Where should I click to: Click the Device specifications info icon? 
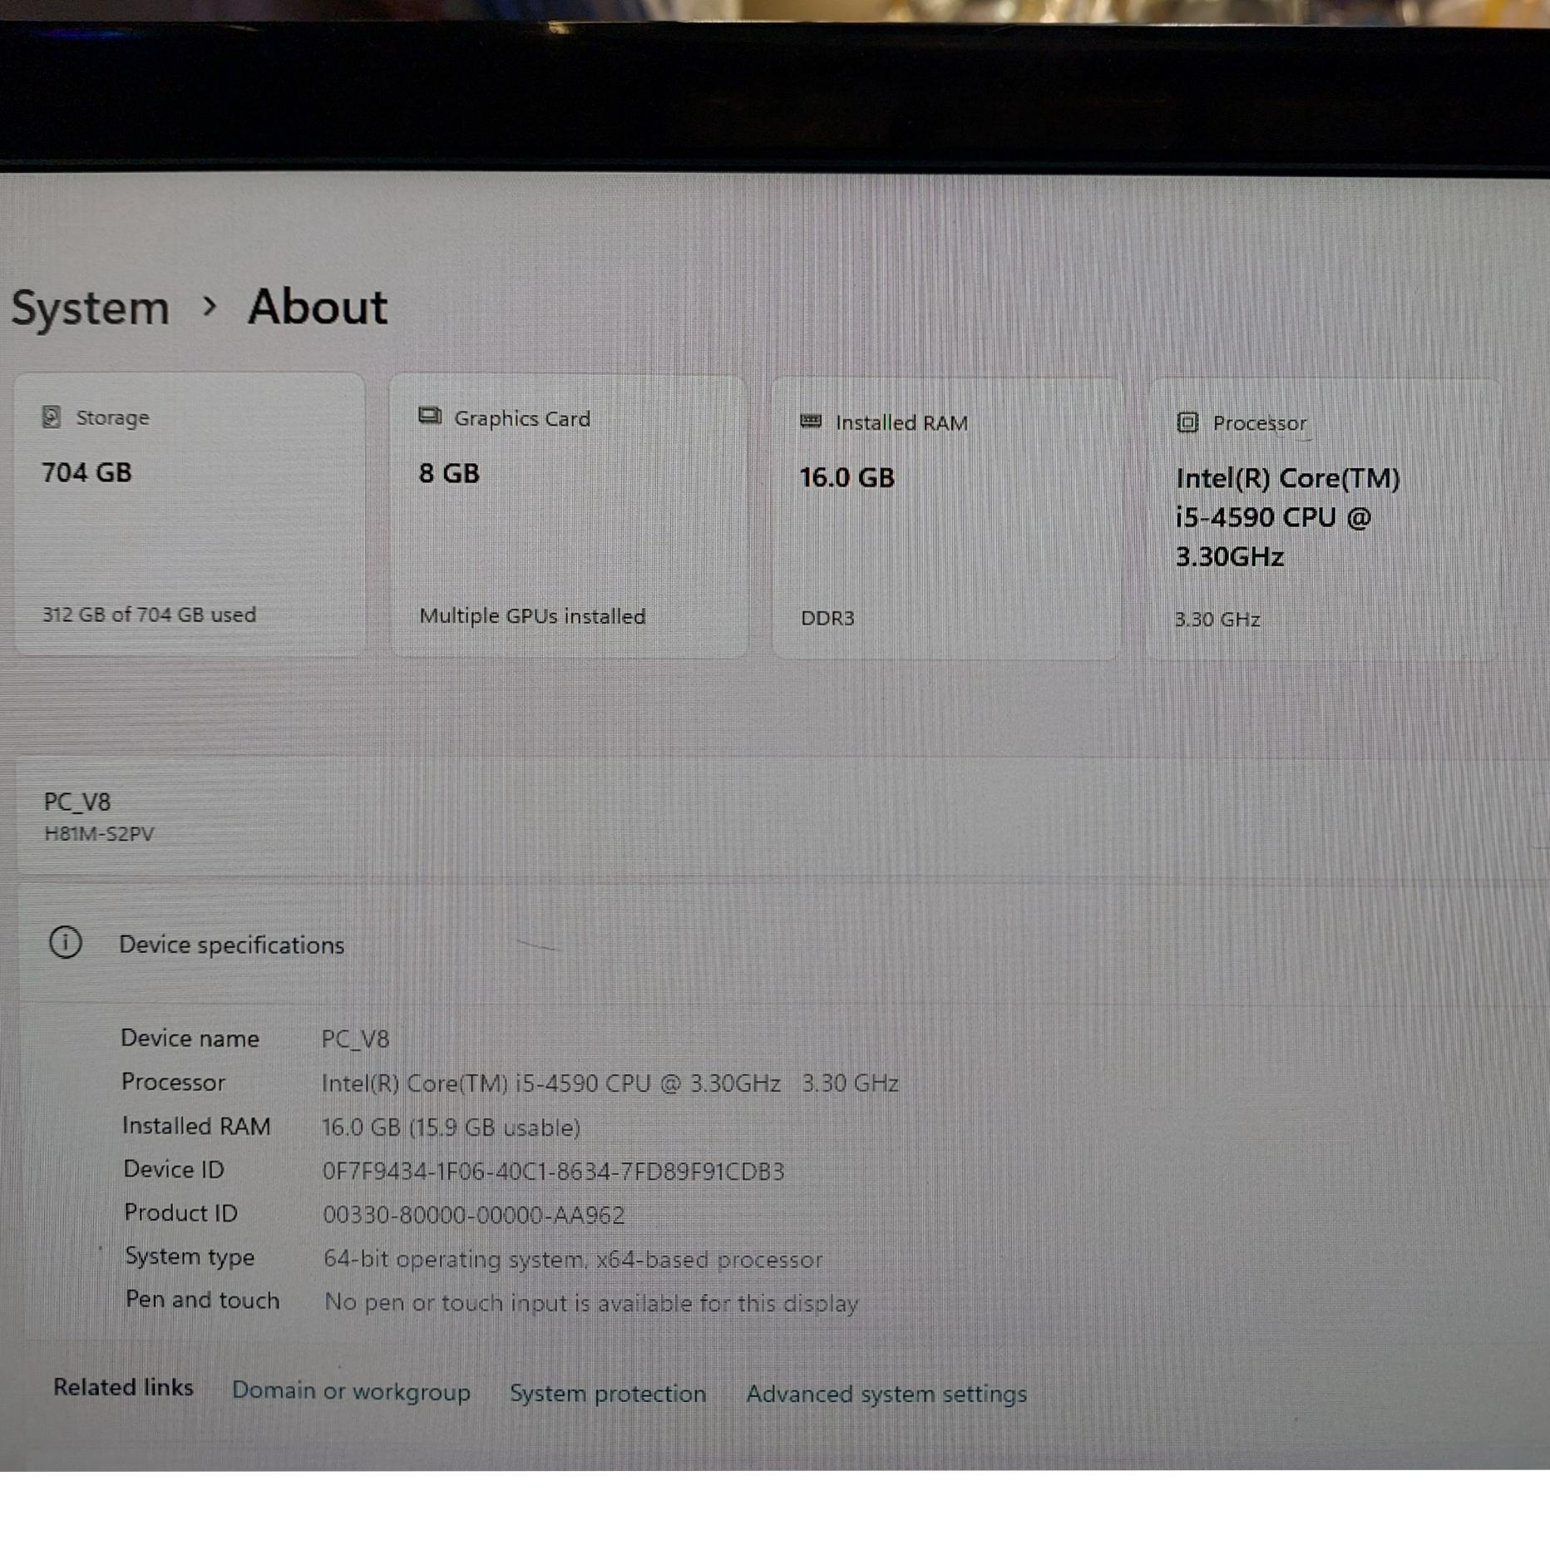pos(66,942)
